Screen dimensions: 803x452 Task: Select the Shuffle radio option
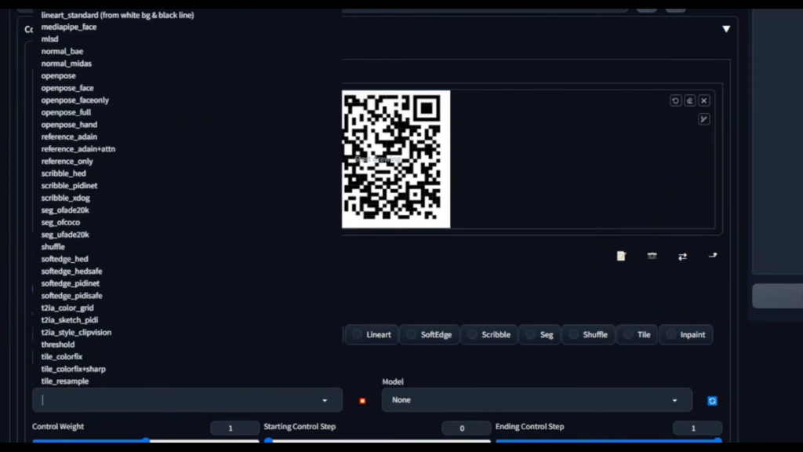point(588,334)
